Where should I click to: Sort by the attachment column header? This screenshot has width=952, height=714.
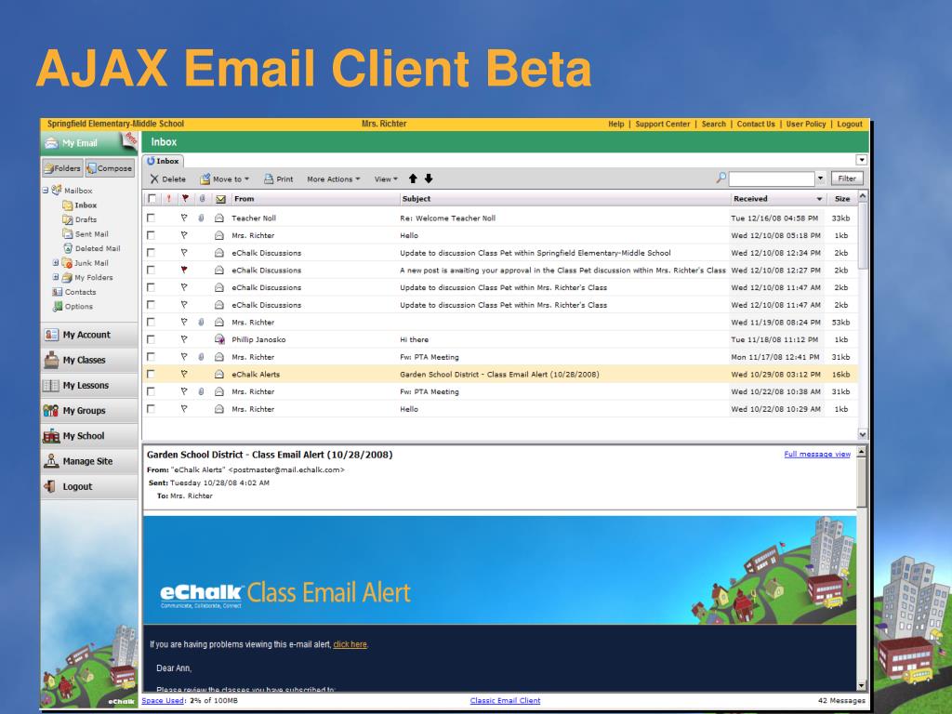click(x=202, y=199)
